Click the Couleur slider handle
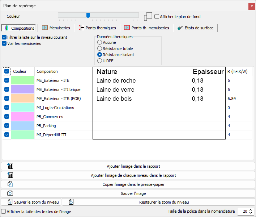The image size is (256, 217). point(88,15)
